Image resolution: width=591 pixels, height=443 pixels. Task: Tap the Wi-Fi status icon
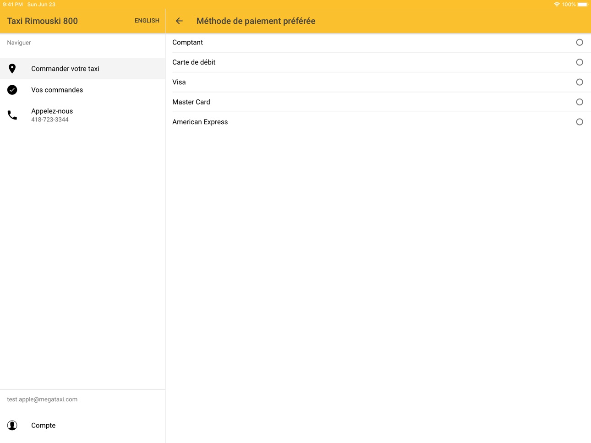pos(557,5)
